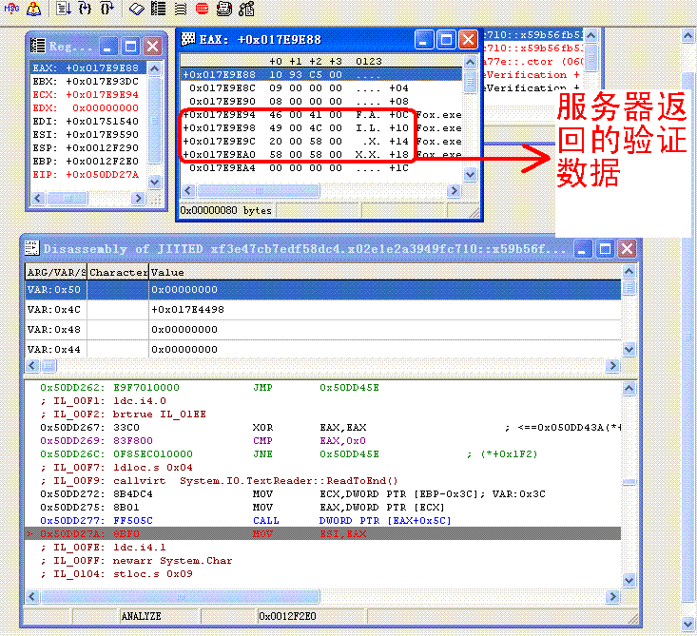This screenshot has height=636, width=697.
Task: Click the stacked lines toolbar icon
Action: [180, 9]
